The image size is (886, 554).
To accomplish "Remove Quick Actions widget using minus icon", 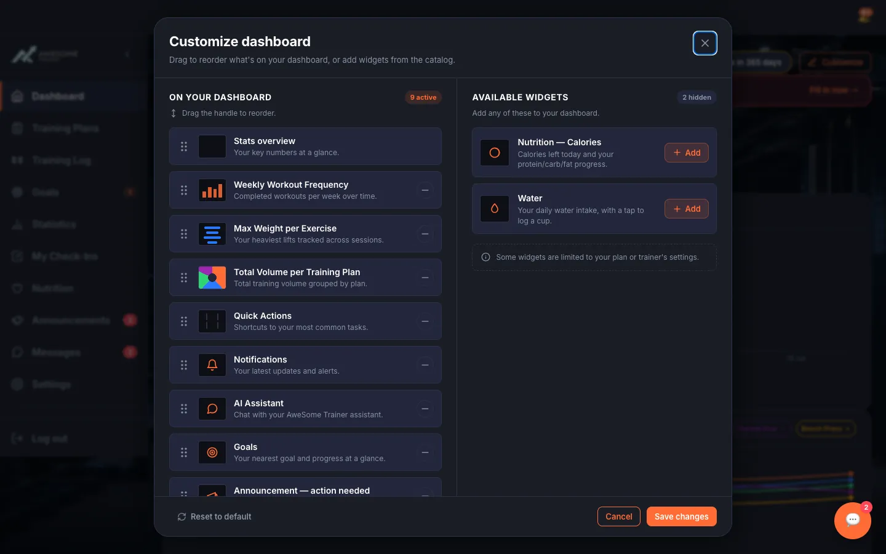I will tap(425, 321).
